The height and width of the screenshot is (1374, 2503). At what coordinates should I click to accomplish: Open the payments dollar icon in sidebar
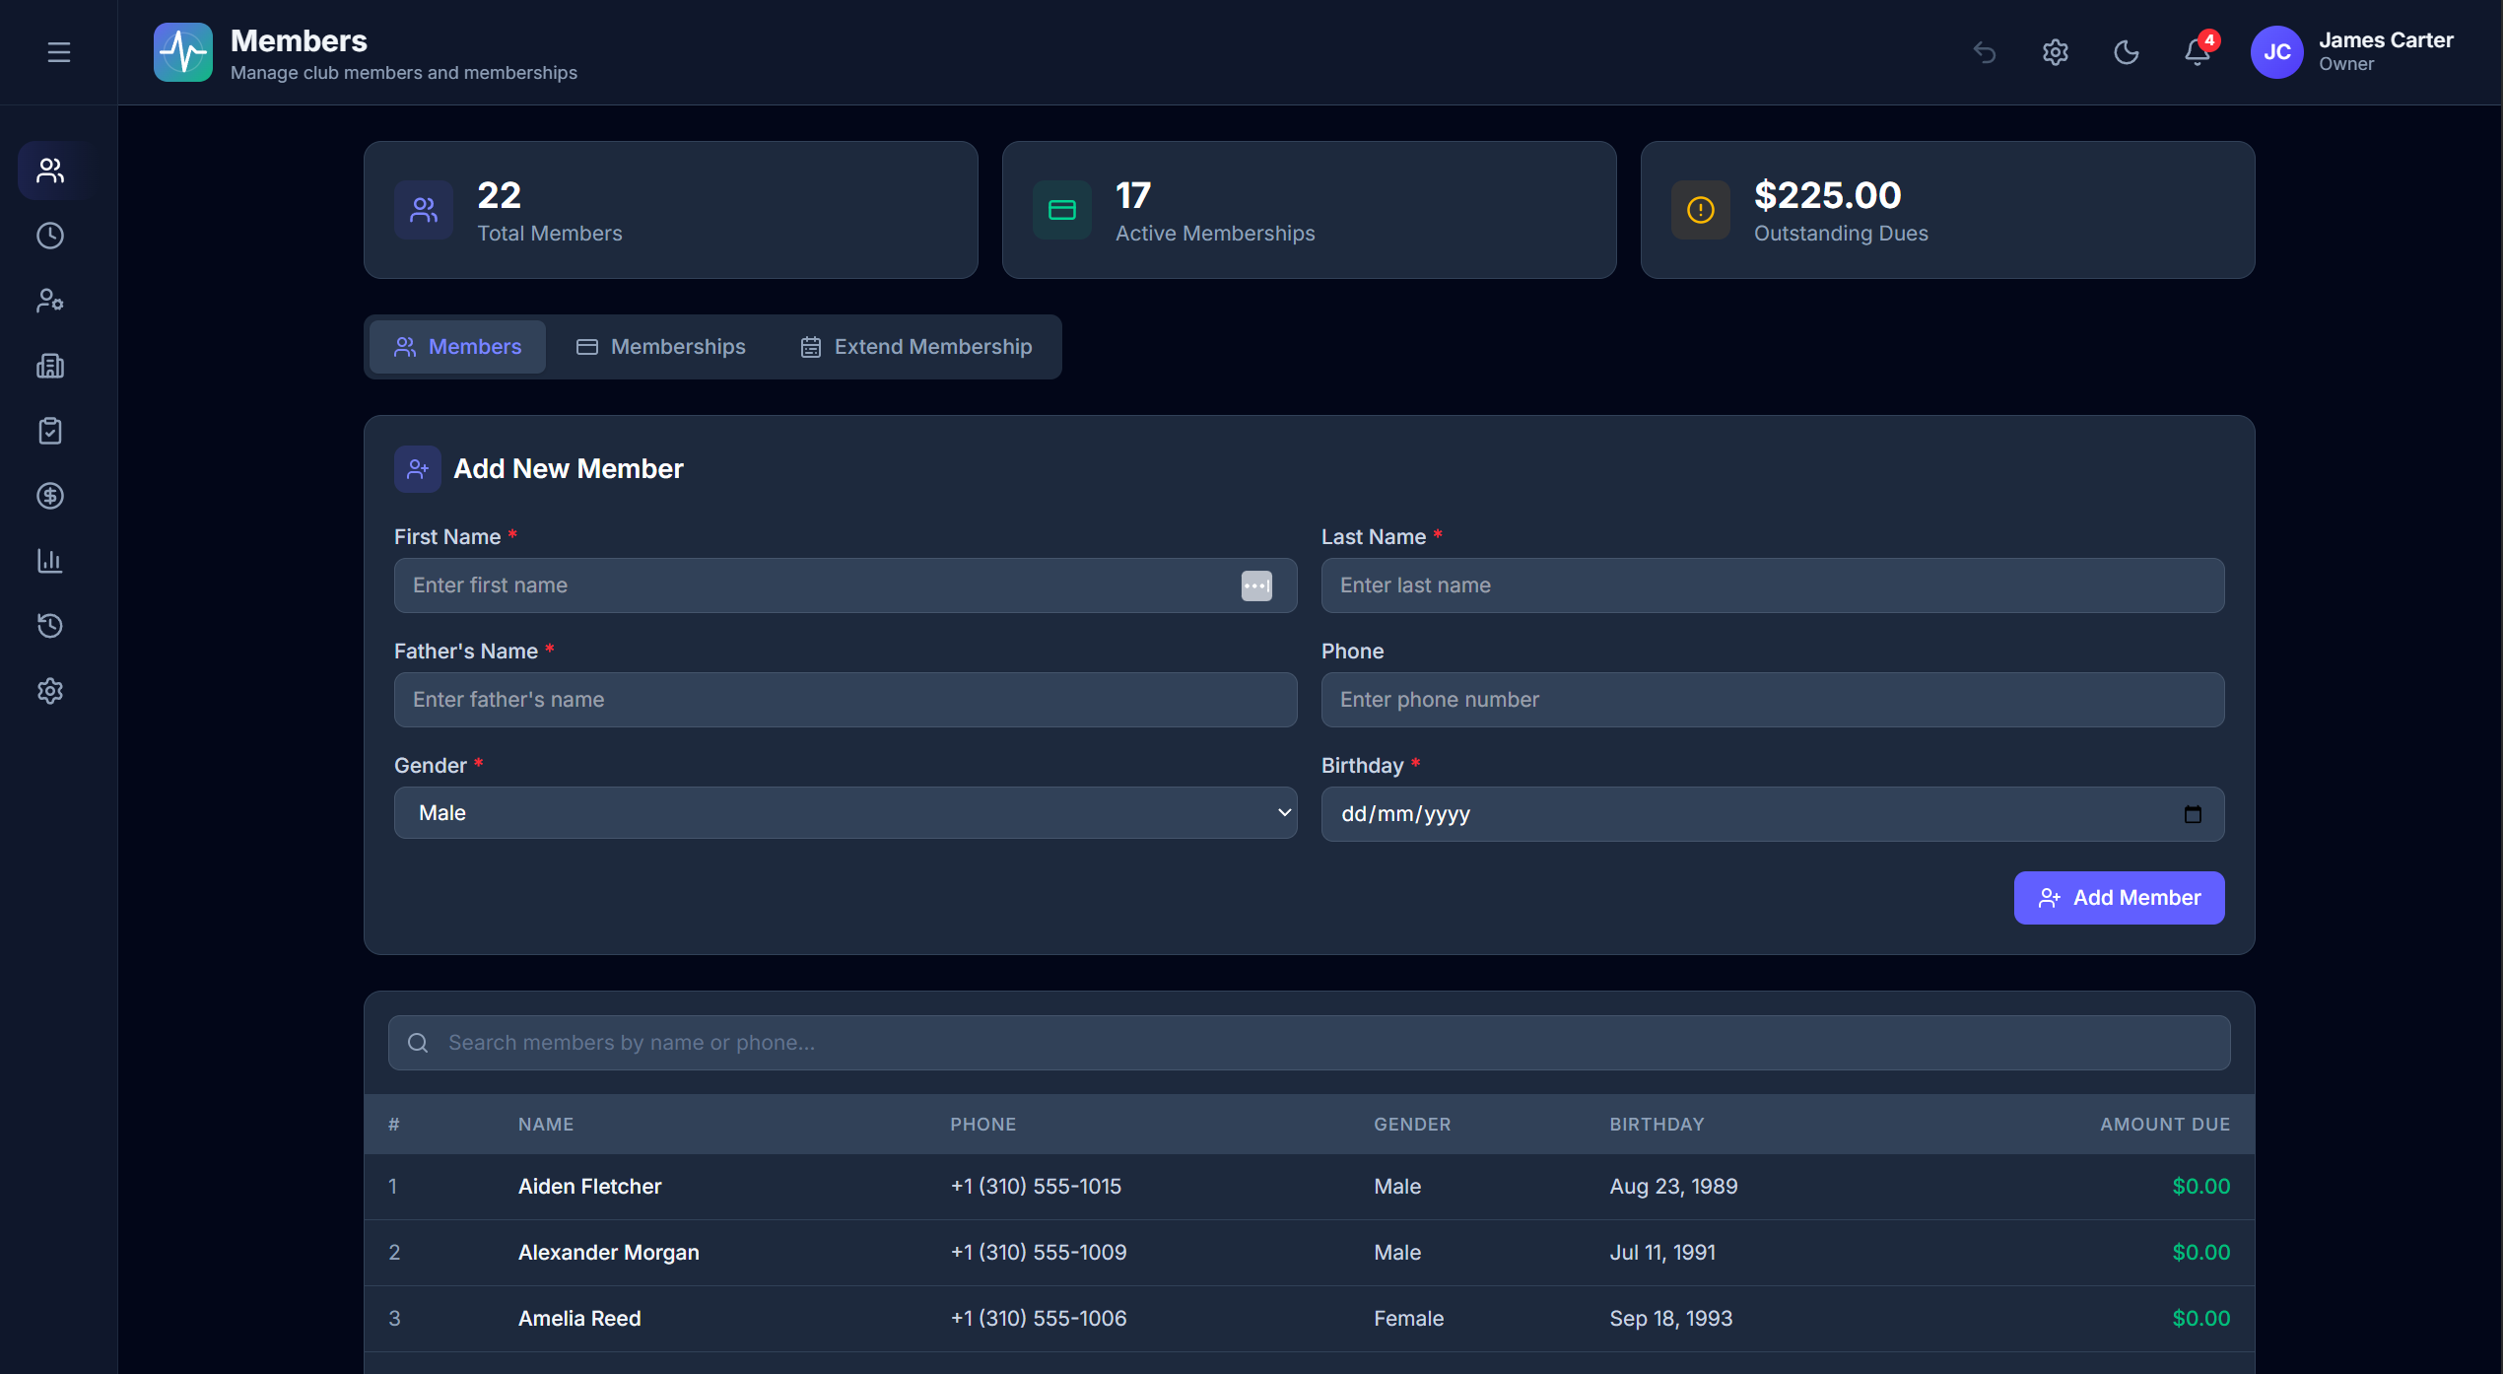(50, 496)
